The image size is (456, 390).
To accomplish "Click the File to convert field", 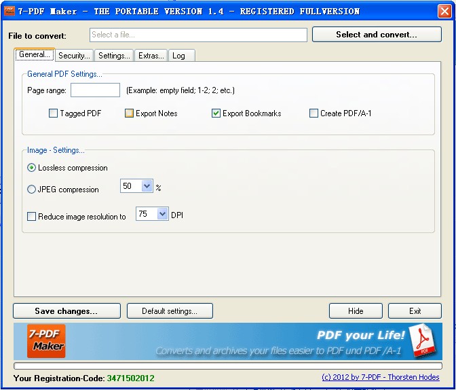I will (198, 35).
